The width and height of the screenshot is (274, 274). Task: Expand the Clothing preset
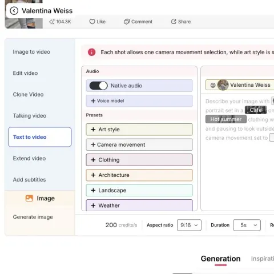(139, 160)
